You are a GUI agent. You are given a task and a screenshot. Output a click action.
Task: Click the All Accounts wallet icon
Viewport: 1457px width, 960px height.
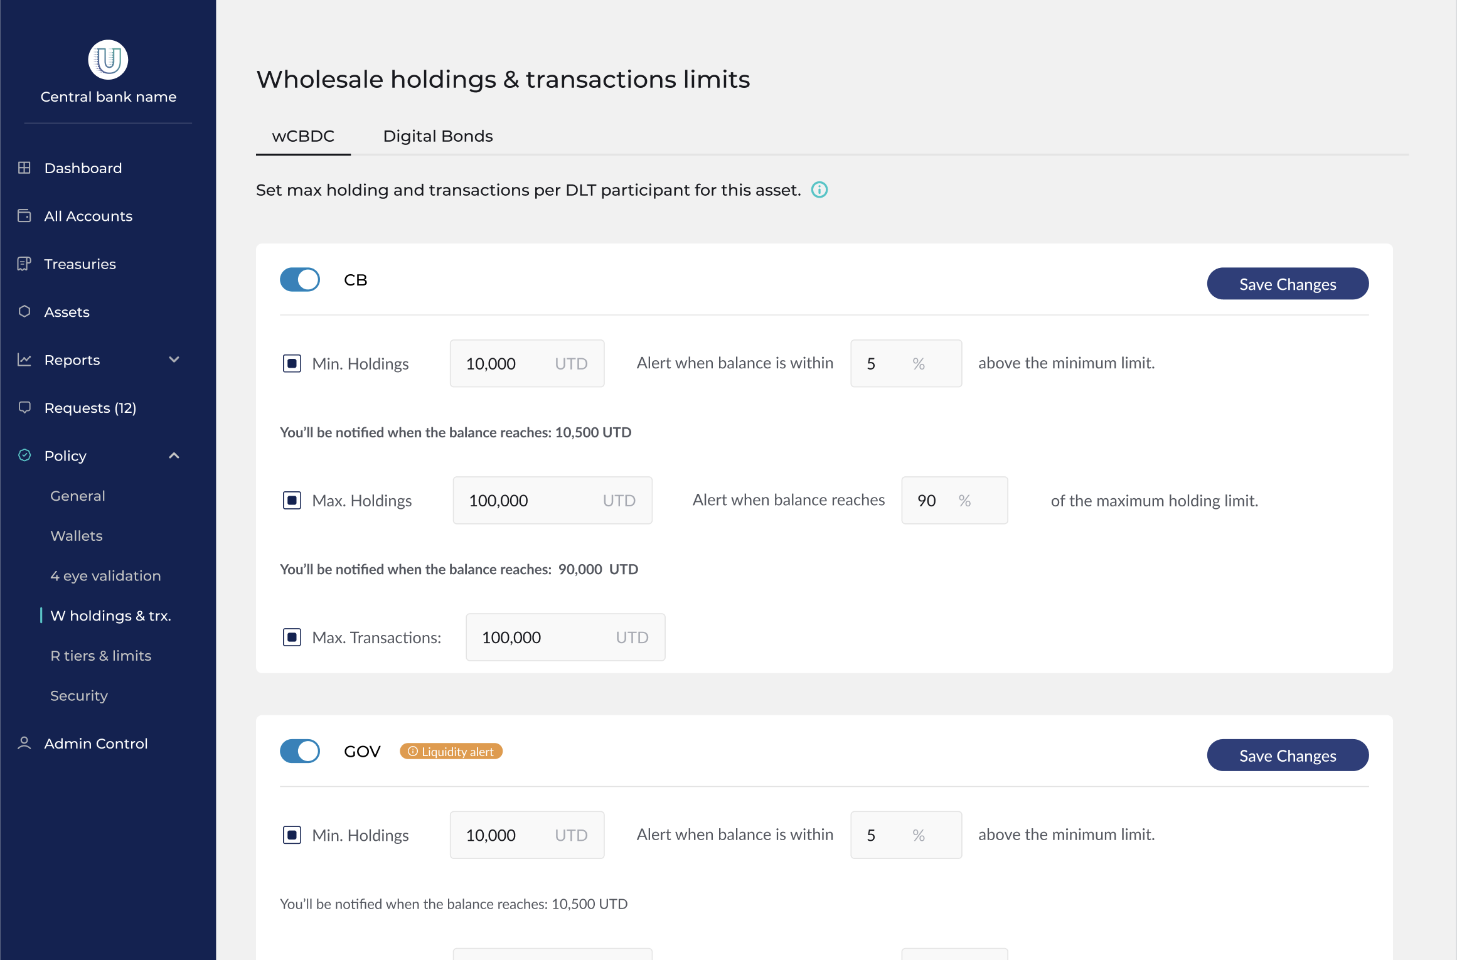tap(24, 216)
